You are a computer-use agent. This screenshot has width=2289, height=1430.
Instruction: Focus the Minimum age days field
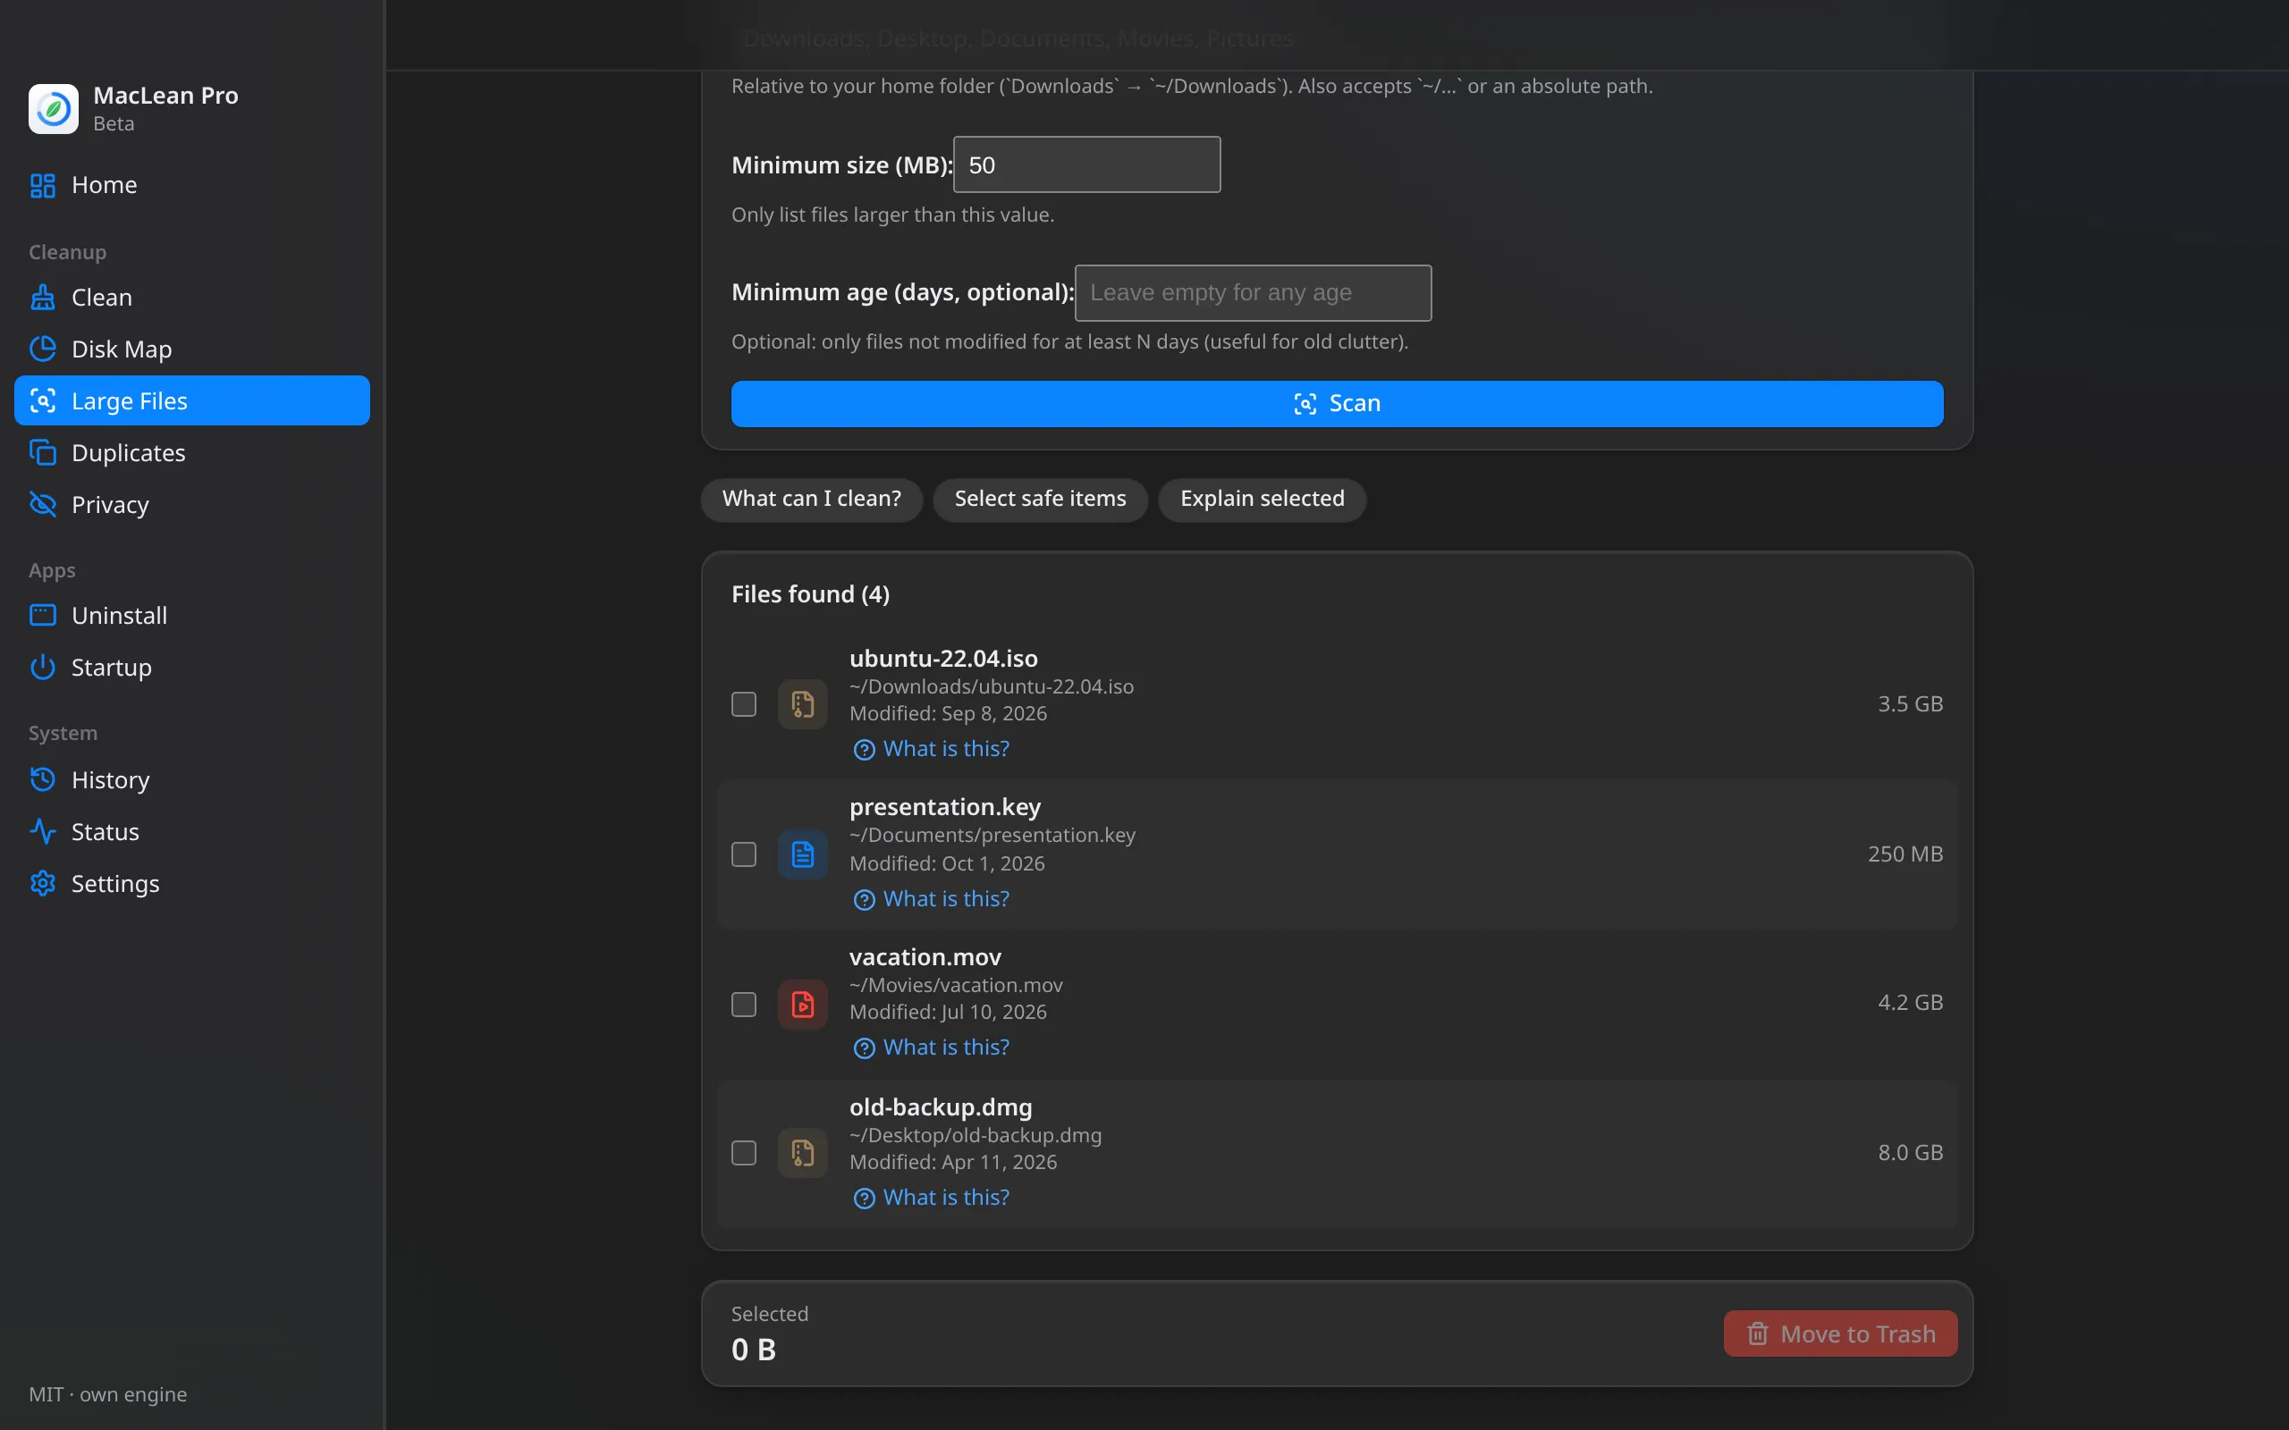[x=1253, y=293]
